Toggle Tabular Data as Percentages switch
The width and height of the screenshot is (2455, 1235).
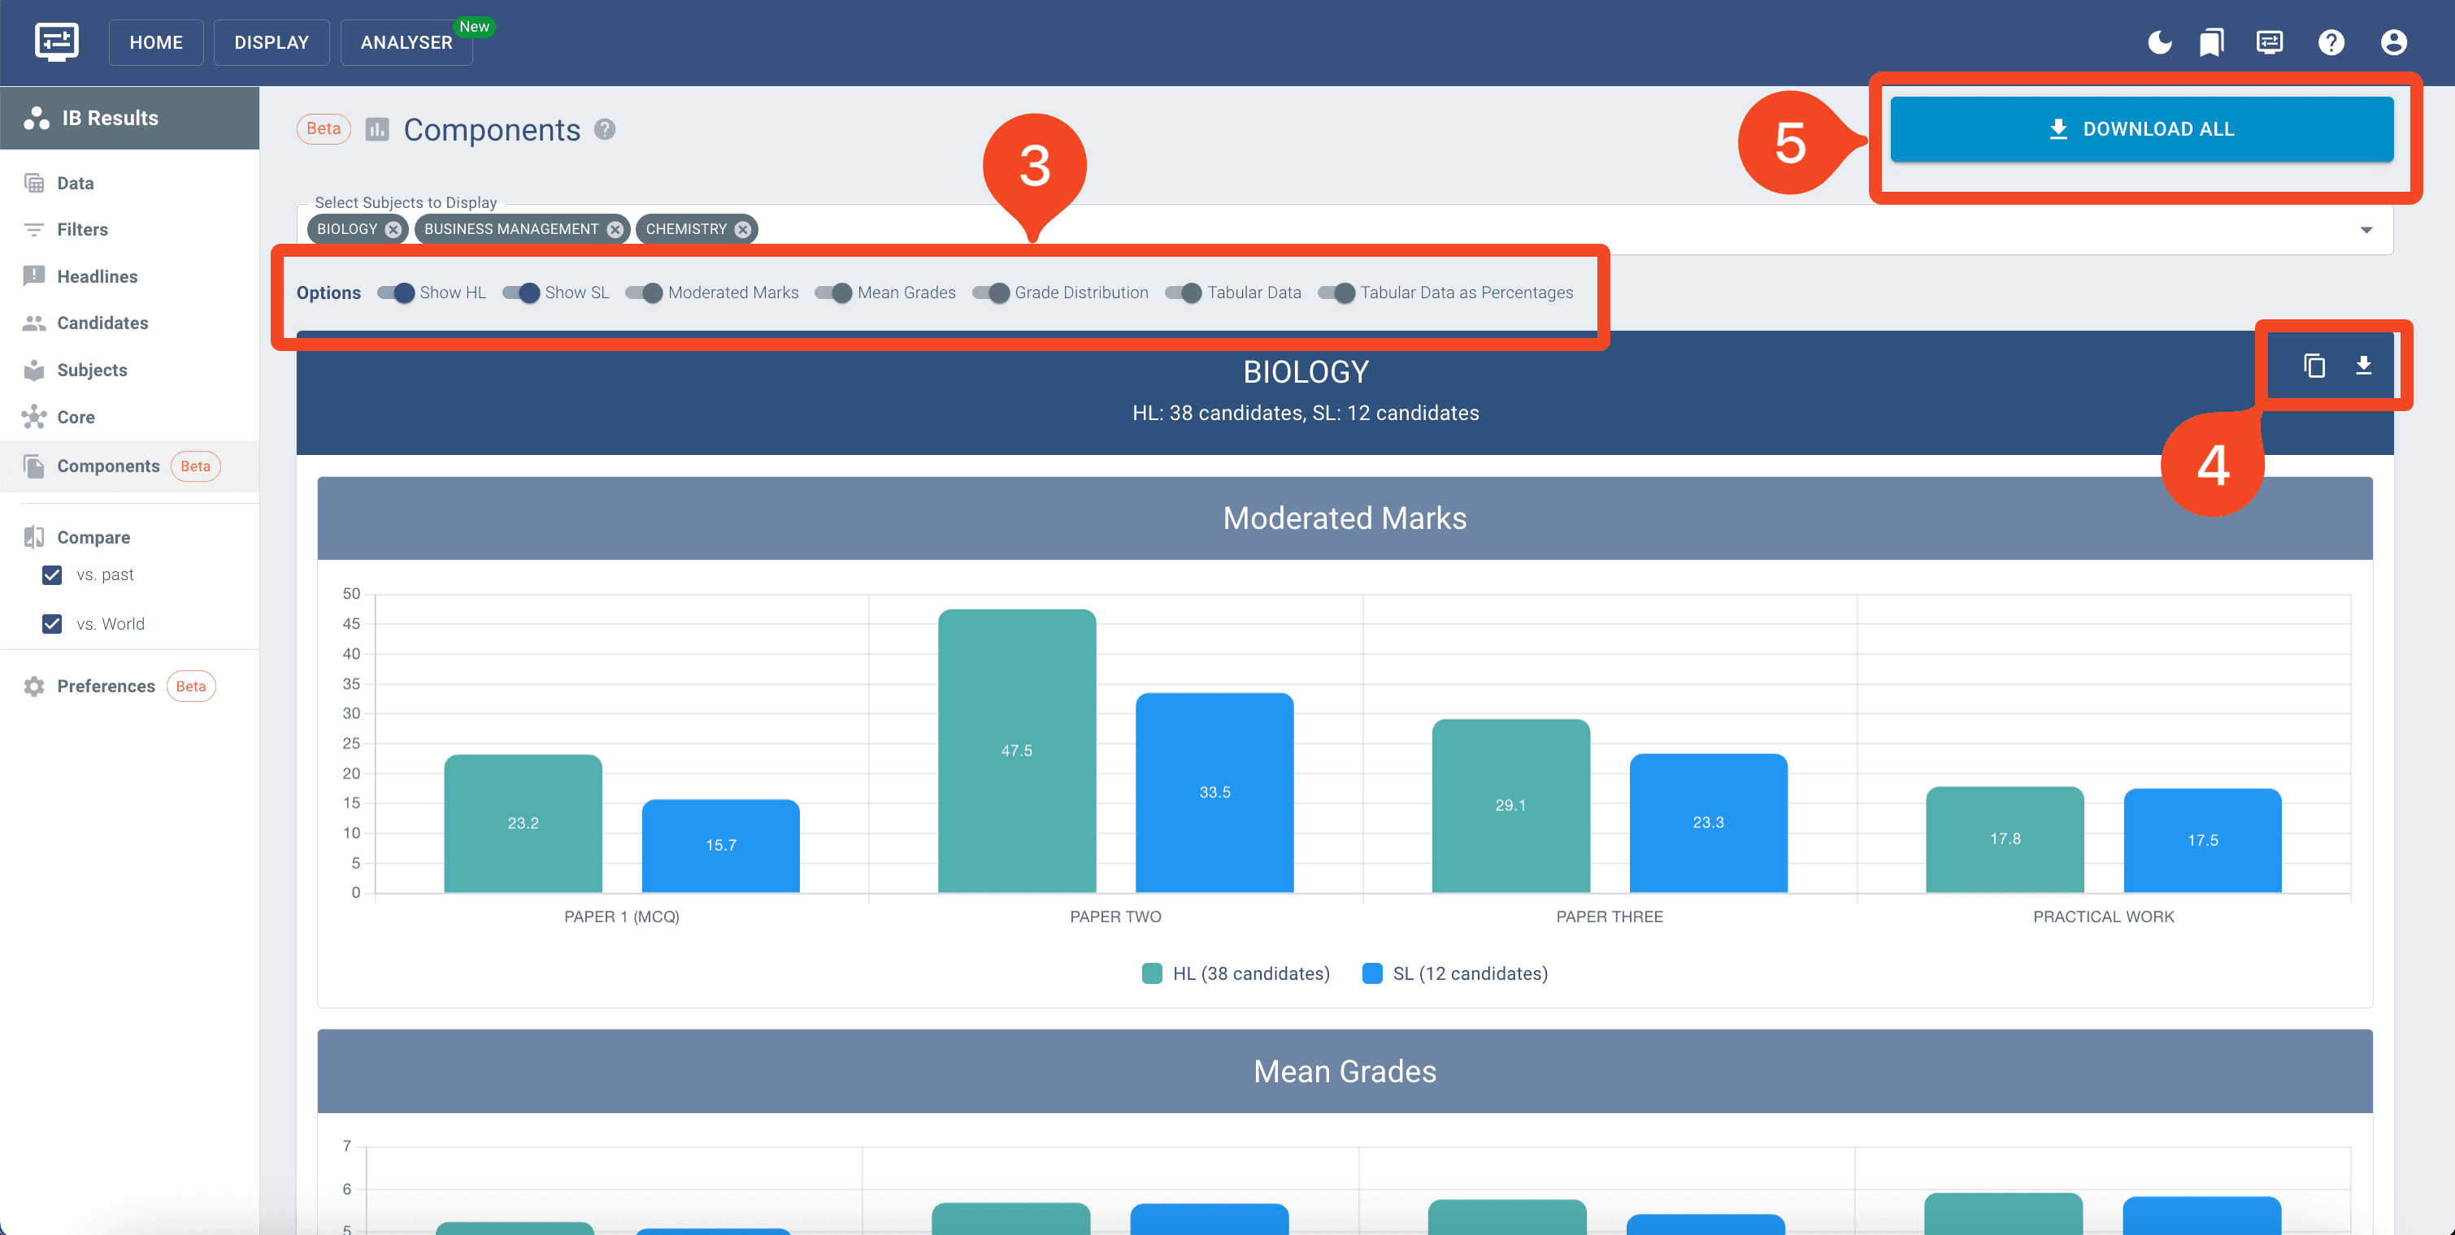pyautogui.click(x=1337, y=292)
